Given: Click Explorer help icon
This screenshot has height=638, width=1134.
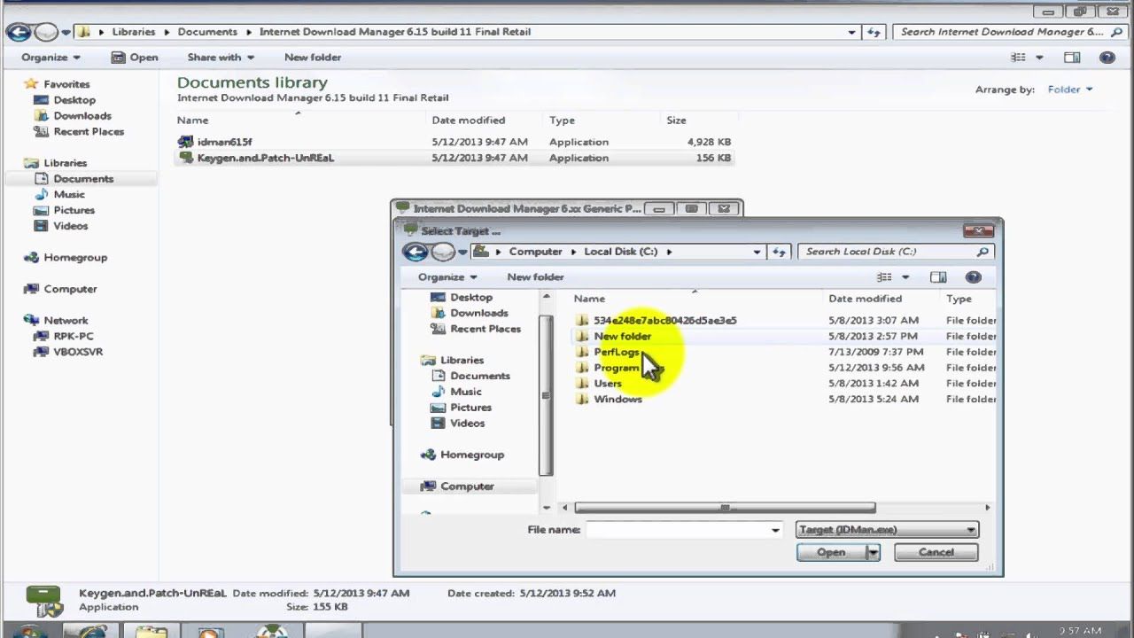Looking at the screenshot, I should pos(1107,58).
